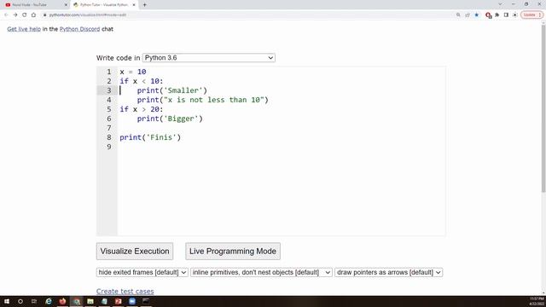Follow the 'Get live help' link
The width and height of the screenshot is (546, 307).
pos(24,29)
